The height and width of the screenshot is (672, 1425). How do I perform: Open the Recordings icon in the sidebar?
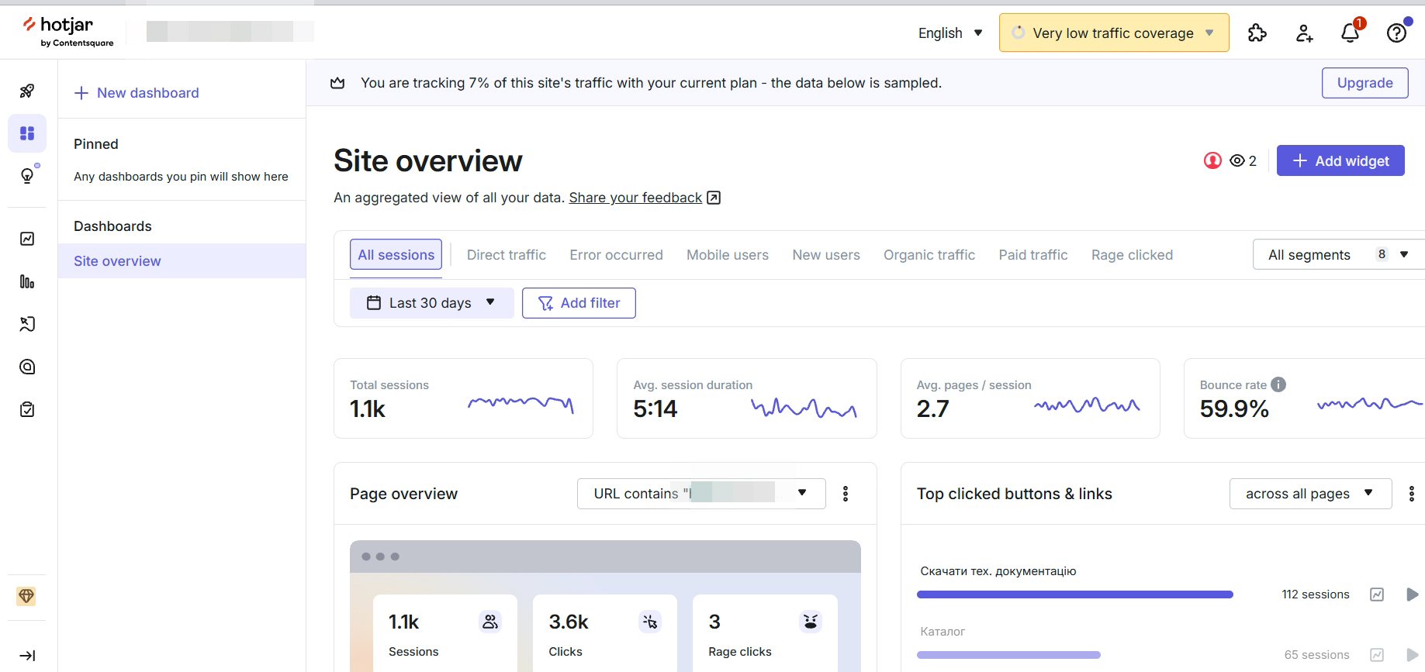pos(27,324)
